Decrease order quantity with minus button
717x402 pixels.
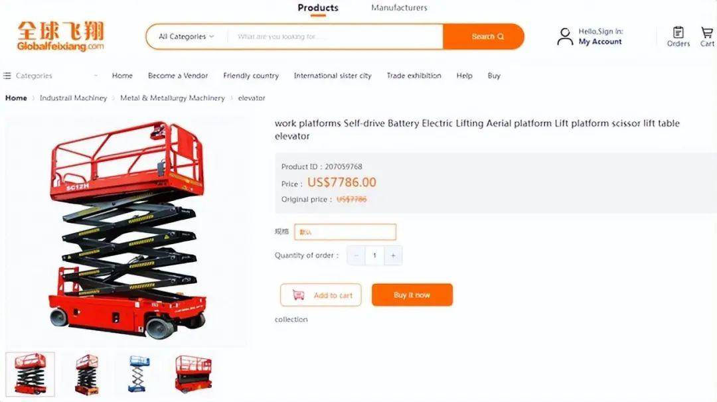pos(357,255)
